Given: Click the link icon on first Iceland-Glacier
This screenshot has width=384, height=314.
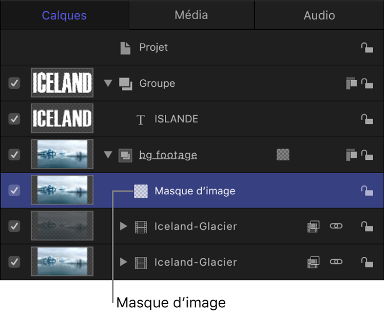Looking at the screenshot, I should point(336,226).
